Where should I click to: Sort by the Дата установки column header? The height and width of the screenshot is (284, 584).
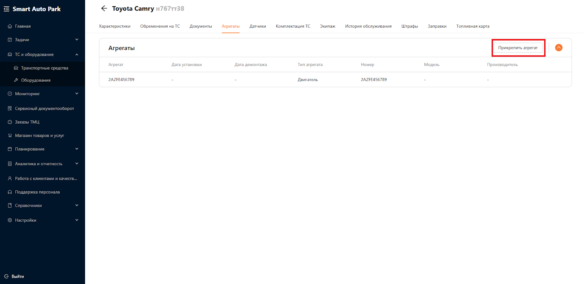coord(187,65)
